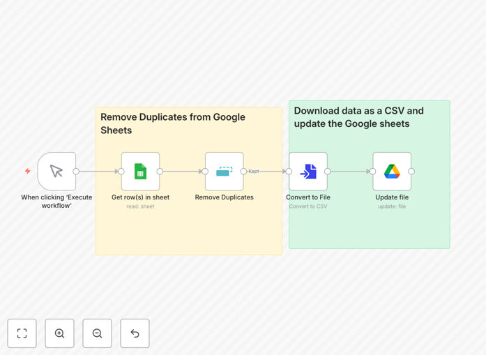486x355 pixels.
Task: Select the Remove Duplicates node icon
Action: pos(225,171)
